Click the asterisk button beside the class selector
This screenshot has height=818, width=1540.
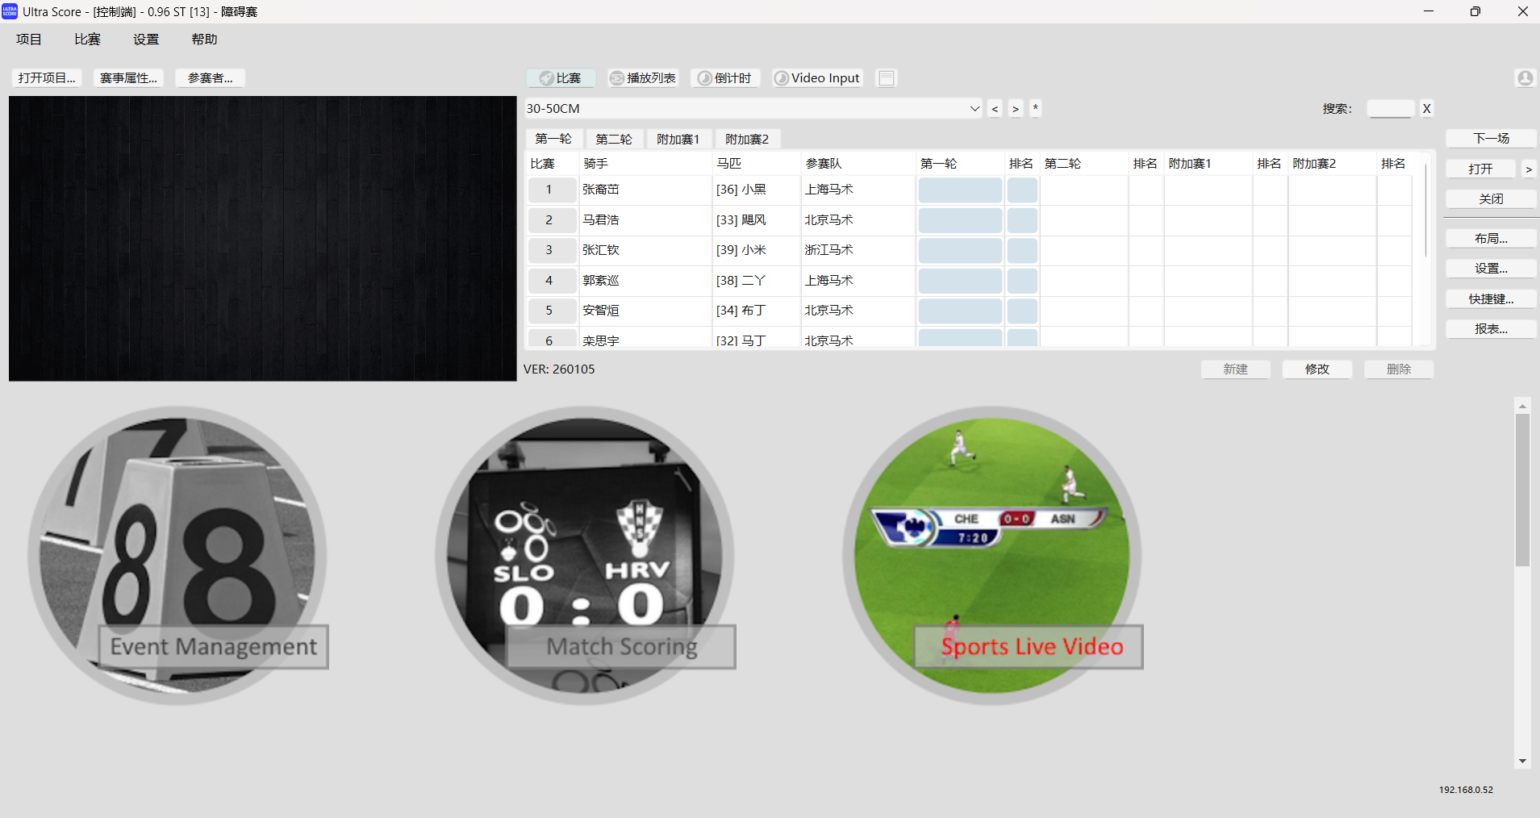click(1035, 109)
